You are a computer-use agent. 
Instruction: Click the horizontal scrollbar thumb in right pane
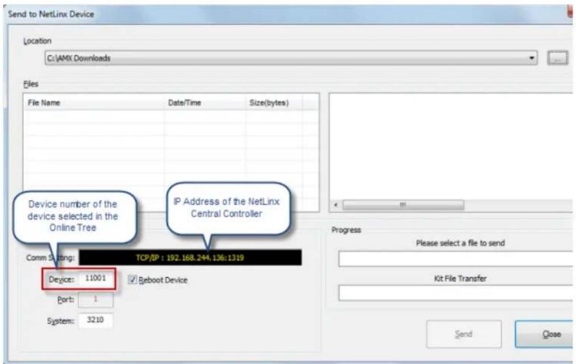tap(403, 205)
